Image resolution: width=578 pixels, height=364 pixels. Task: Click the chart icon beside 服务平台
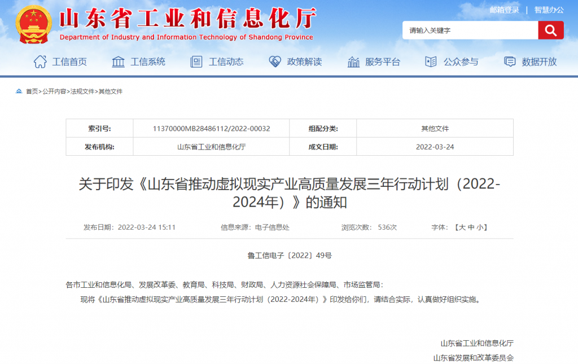[353, 62]
